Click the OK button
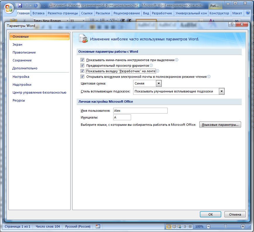This screenshot has height=232, width=254. coord(210,214)
